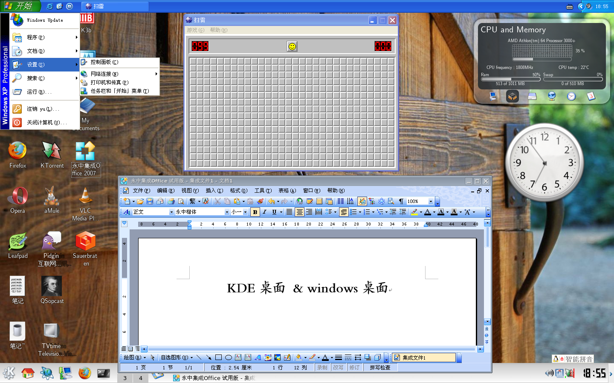614x383 pixels.
Task: Open the 文件 menu in Office
Action: [x=141, y=191]
